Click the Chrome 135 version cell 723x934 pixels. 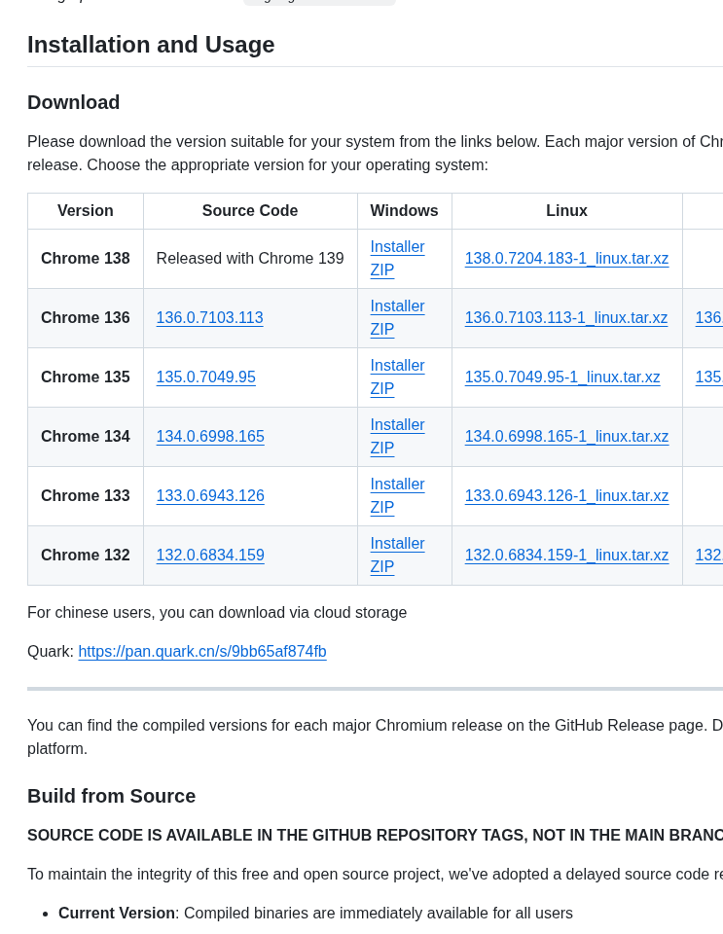coord(86,377)
